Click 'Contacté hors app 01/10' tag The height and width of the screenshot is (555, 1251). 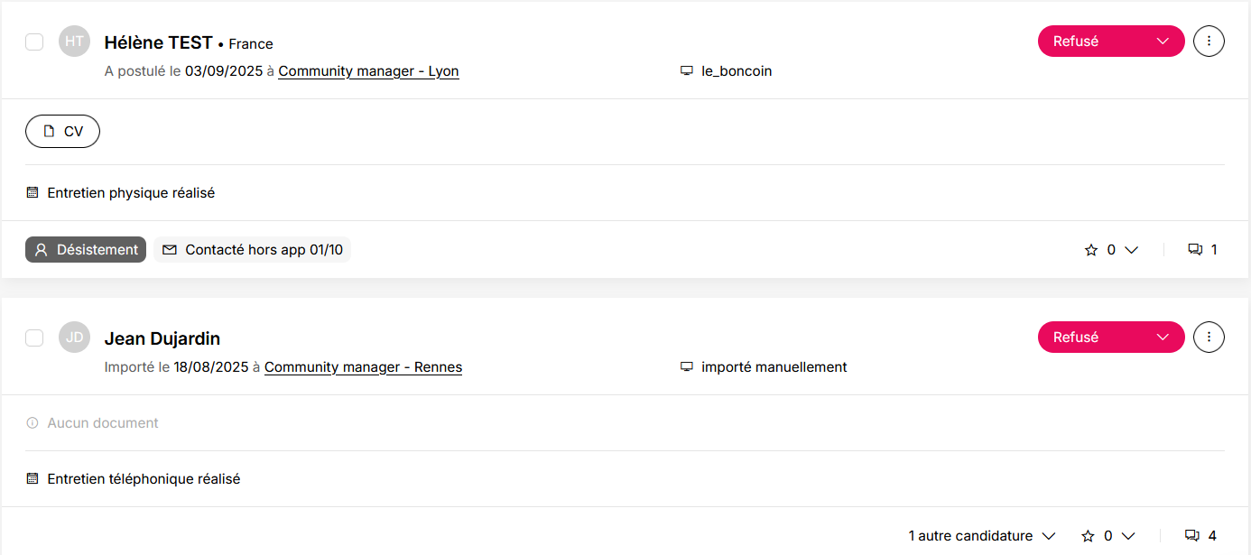(x=253, y=250)
